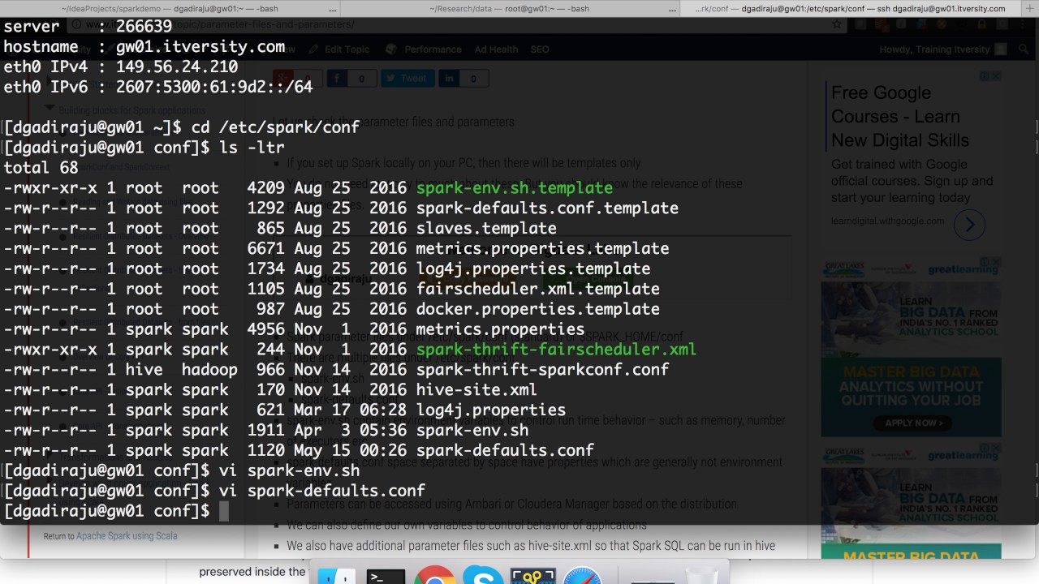Click spark-defaults.conf.template file name
Image resolution: width=1039 pixels, height=584 pixels.
coord(547,208)
